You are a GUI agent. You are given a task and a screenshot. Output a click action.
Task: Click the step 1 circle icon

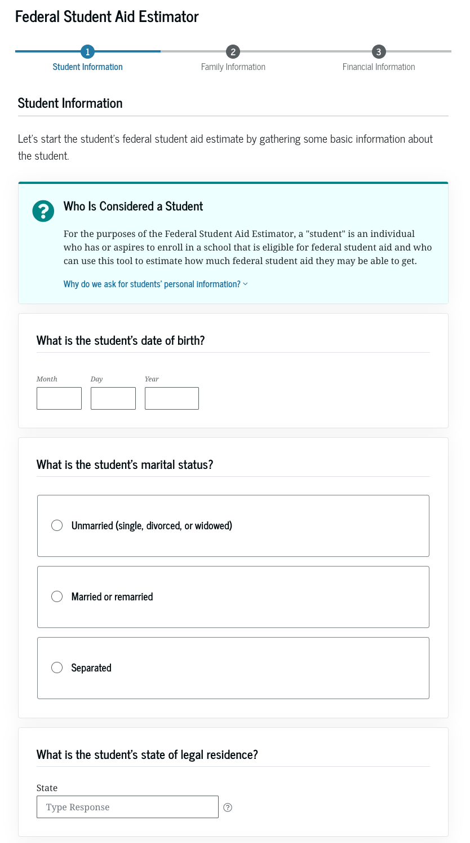pos(87,52)
